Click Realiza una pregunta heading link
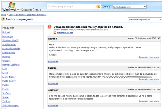163x109 pixels. click(x=20, y=19)
